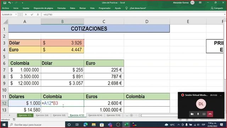Screen dimensions: 227x128
Task: Click the formula bar showing =A12*B3
Action: pyautogui.click(x=132, y=15)
